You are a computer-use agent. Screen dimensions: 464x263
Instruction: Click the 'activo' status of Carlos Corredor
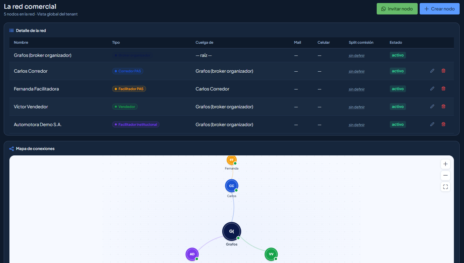398,71
